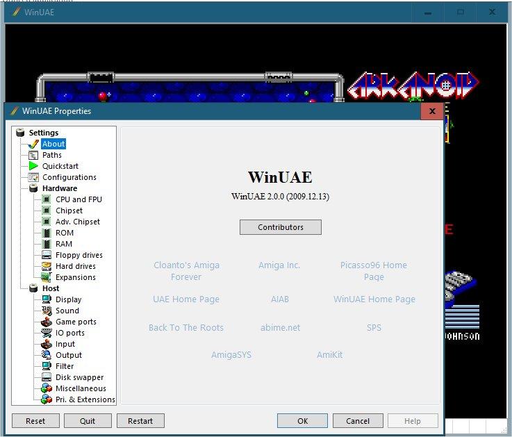
Task: Click the Miscellaneous cubes icon
Action: [x=47, y=388]
